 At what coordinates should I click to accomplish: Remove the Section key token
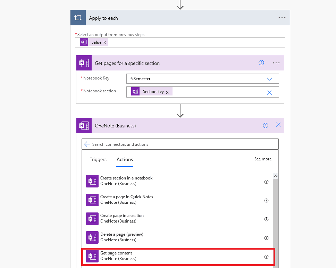[x=167, y=92]
